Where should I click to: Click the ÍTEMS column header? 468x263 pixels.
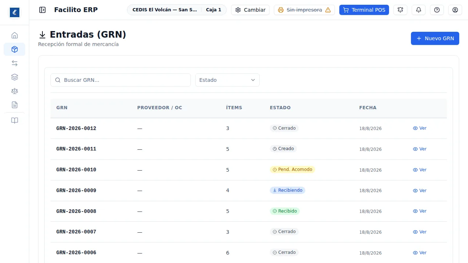pos(234,108)
